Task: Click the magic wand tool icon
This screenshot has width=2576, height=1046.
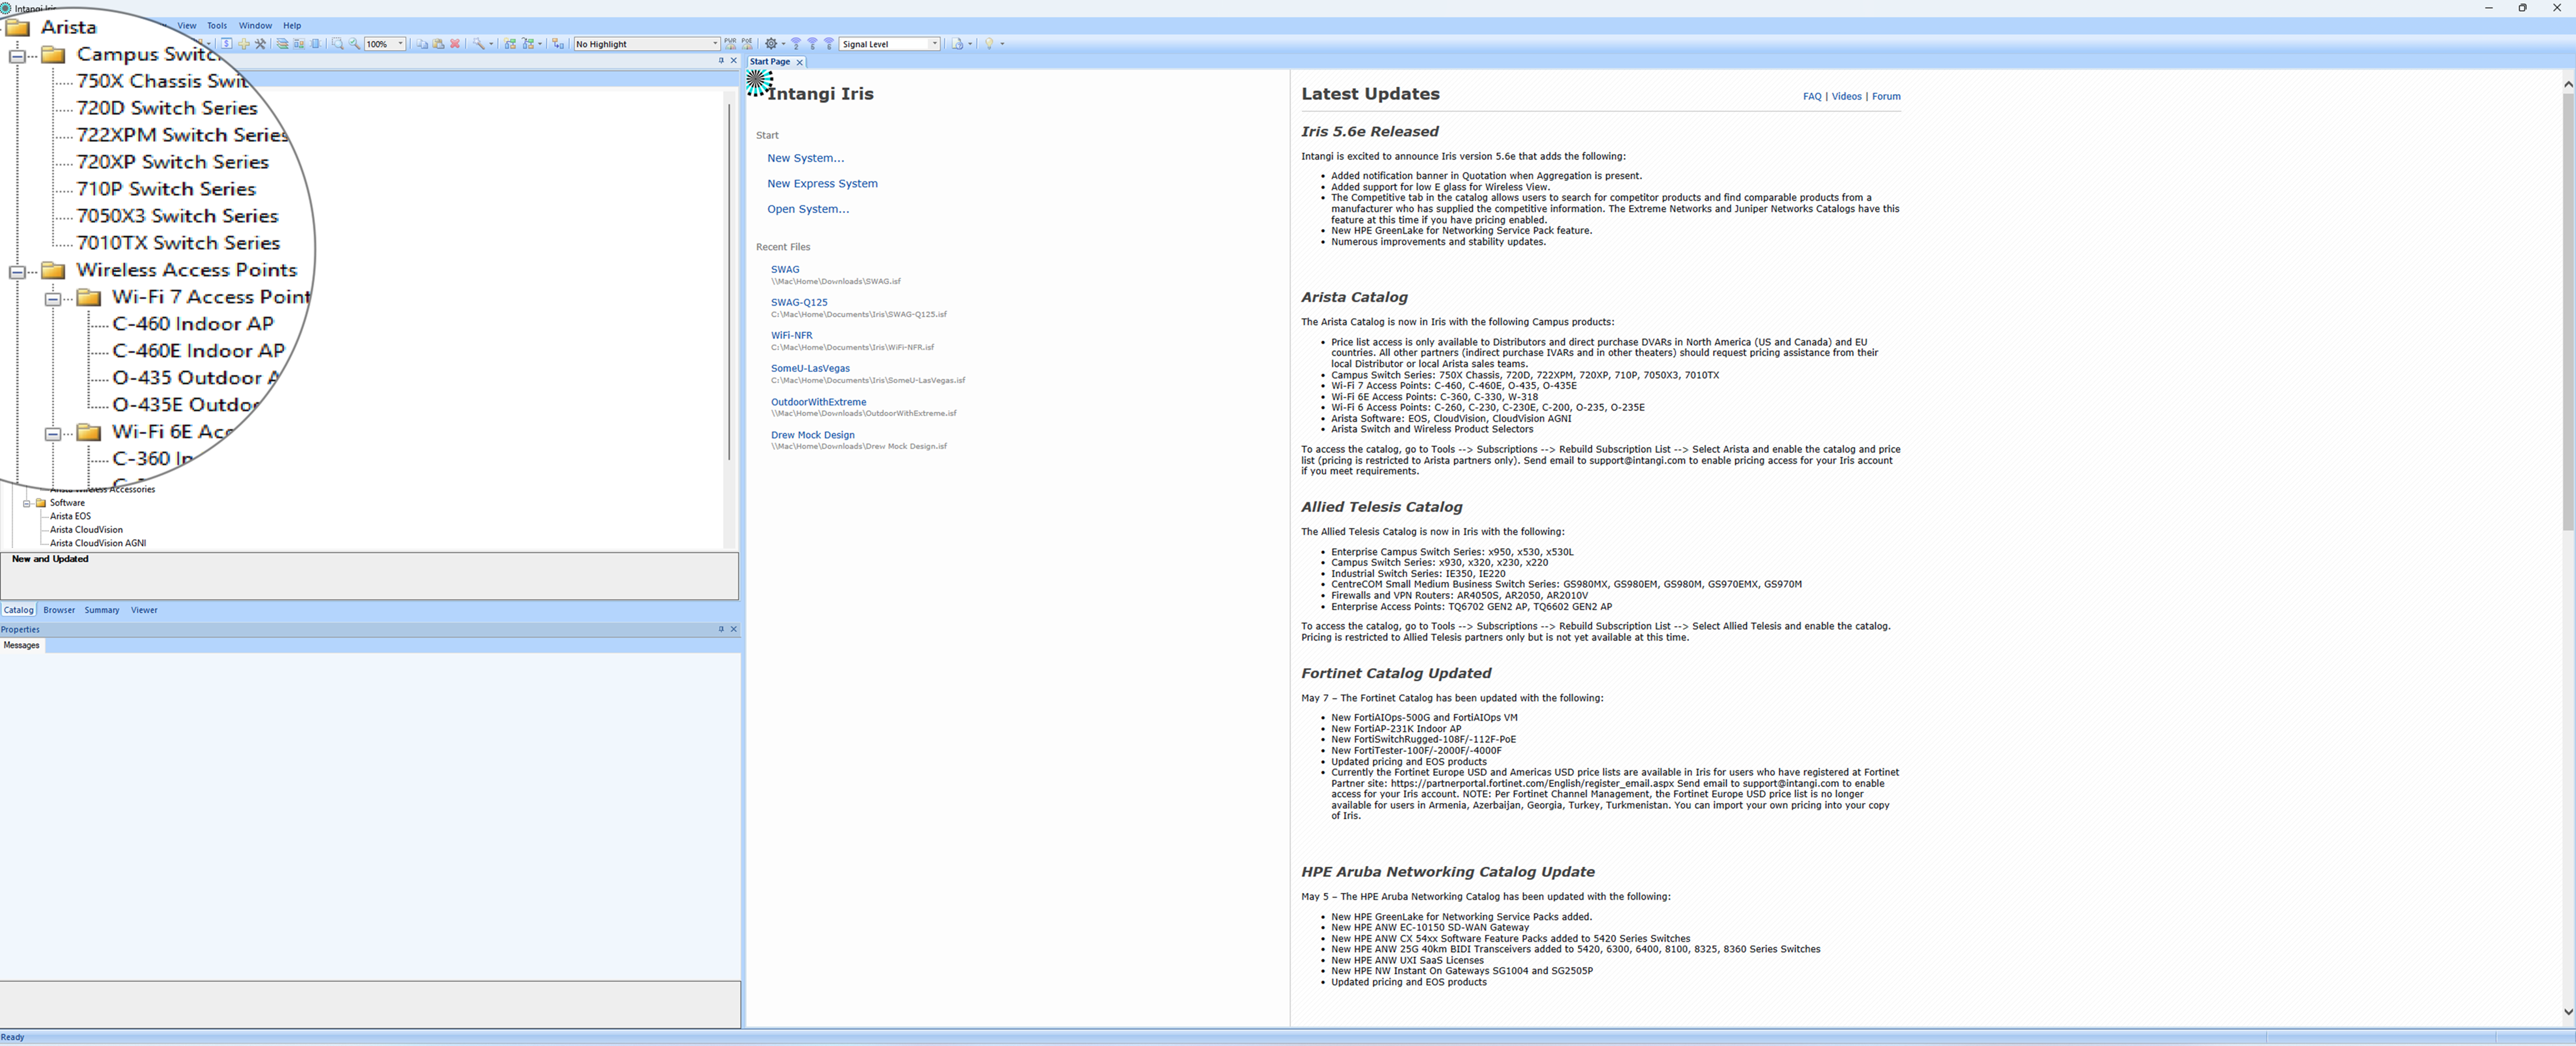Action: (479, 44)
